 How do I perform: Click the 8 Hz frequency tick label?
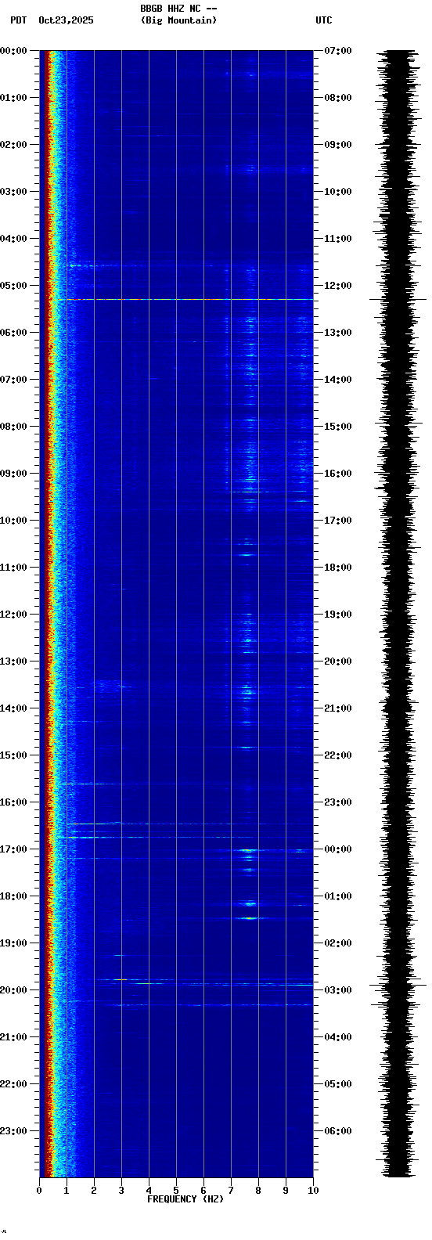tap(258, 1191)
